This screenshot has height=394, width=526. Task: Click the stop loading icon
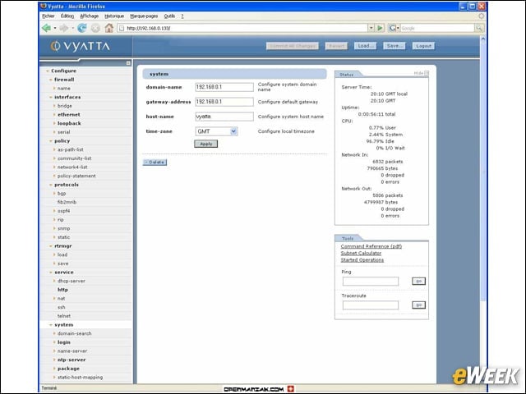(95, 28)
